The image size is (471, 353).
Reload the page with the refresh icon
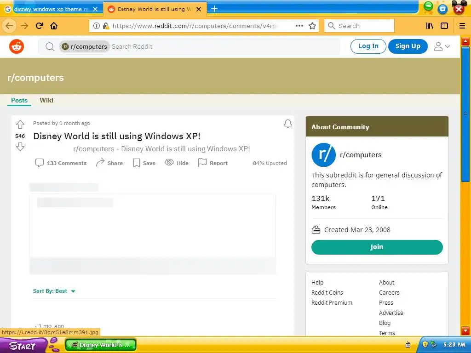[x=40, y=26]
